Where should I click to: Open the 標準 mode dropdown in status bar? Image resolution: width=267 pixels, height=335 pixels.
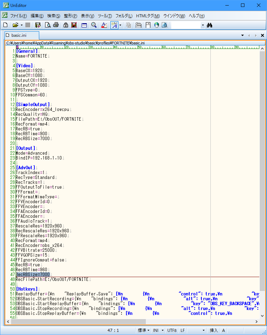click(143, 330)
